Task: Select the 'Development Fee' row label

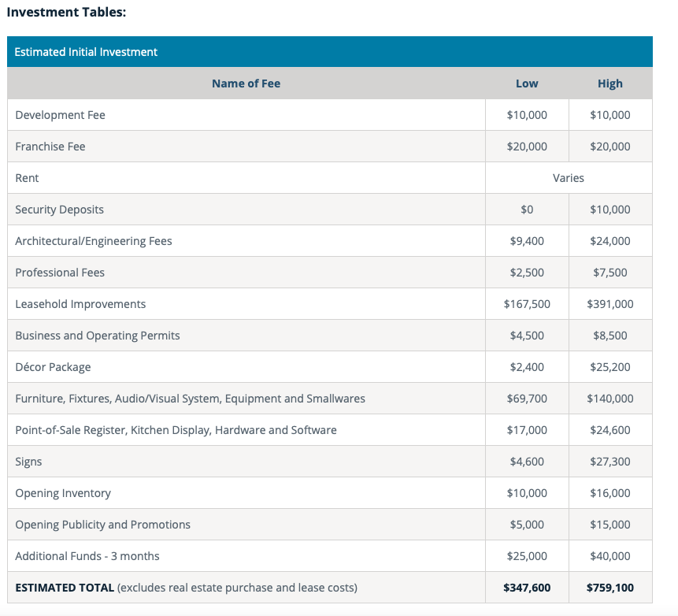Action: 60,115
